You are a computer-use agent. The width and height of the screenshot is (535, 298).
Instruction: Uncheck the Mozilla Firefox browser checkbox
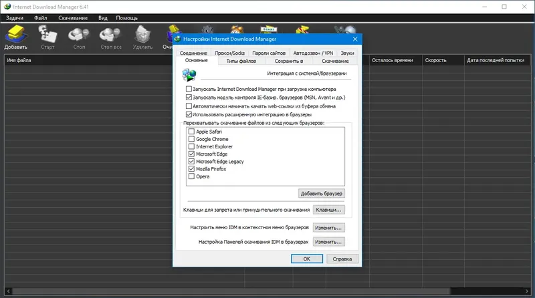(x=191, y=169)
